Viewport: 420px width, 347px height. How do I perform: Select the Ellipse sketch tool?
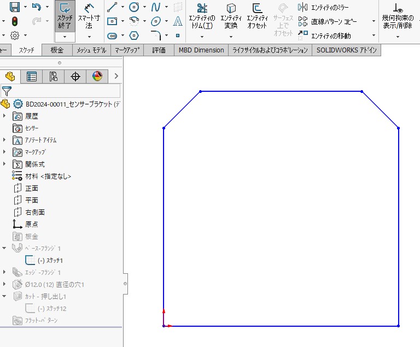click(156, 21)
